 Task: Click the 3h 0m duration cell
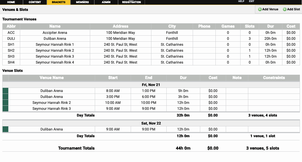[183, 97]
